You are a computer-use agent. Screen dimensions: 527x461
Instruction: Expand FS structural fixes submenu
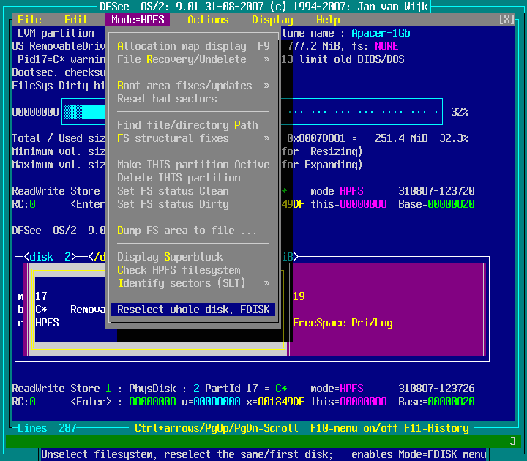(193, 138)
